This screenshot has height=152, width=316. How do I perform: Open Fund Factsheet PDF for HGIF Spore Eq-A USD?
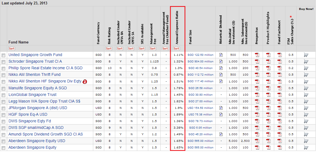[279, 115]
